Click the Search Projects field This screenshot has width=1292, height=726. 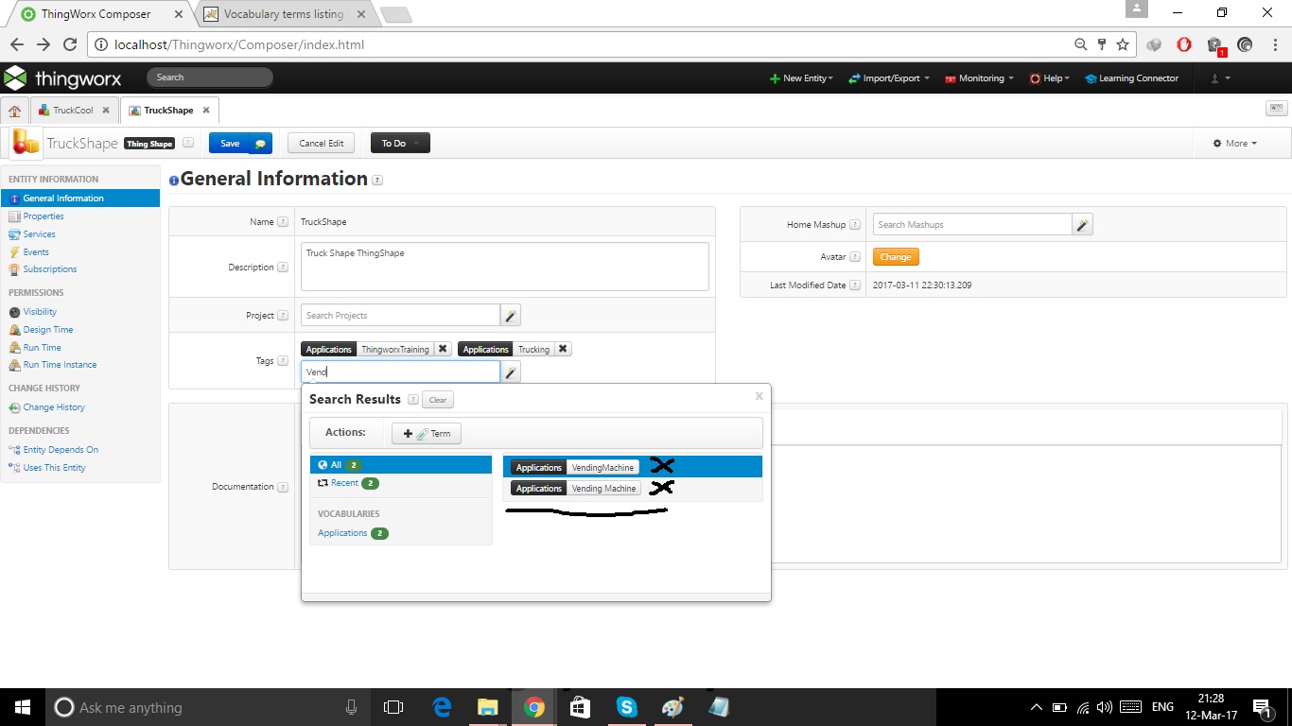click(400, 316)
